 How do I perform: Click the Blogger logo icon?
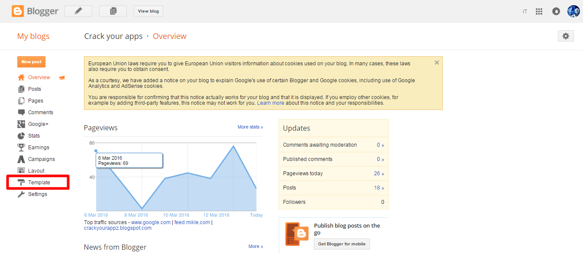18,11
